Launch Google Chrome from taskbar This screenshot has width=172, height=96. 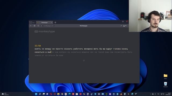[x=62, y=94]
